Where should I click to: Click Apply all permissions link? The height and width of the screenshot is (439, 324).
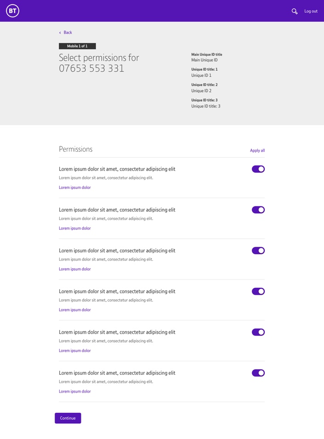[x=257, y=150]
